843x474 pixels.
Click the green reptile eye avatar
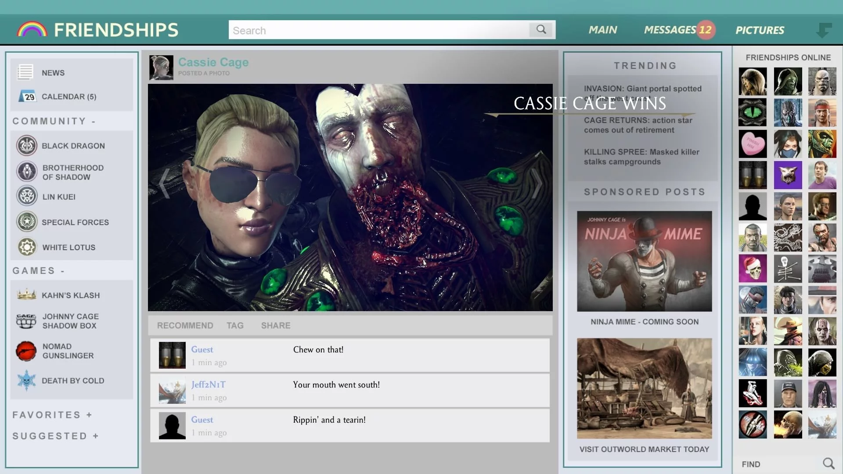[753, 112]
